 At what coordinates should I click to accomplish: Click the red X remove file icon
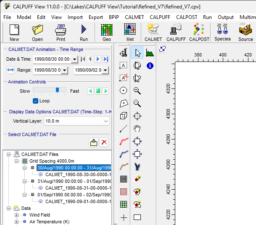104,142
